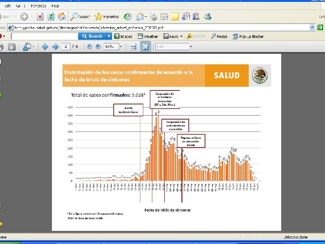
Task: Click the 'Regreso a clases' annotation box
Action: 191,141
